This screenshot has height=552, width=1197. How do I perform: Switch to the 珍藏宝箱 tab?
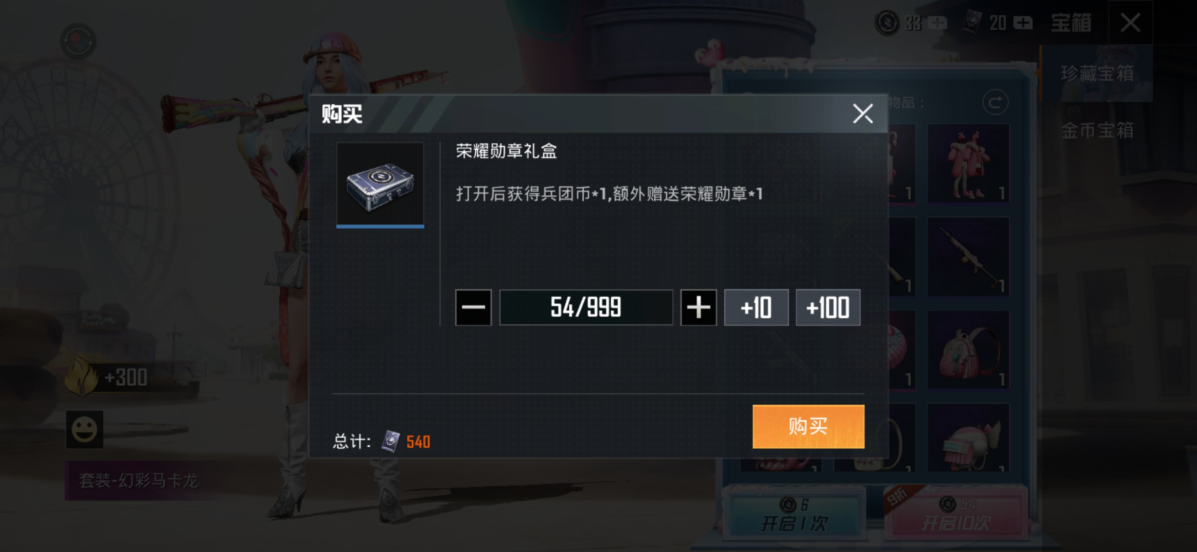(x=1096, y=74)
